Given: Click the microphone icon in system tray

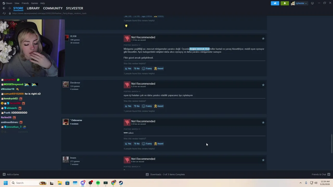Looking at the screenshot, I should 306,183.
